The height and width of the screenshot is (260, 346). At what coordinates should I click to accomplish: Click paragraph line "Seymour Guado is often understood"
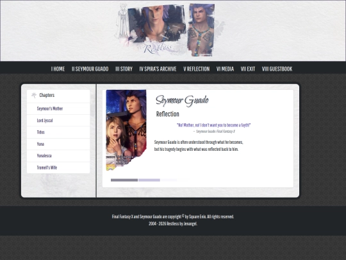[x=199, y=142]
